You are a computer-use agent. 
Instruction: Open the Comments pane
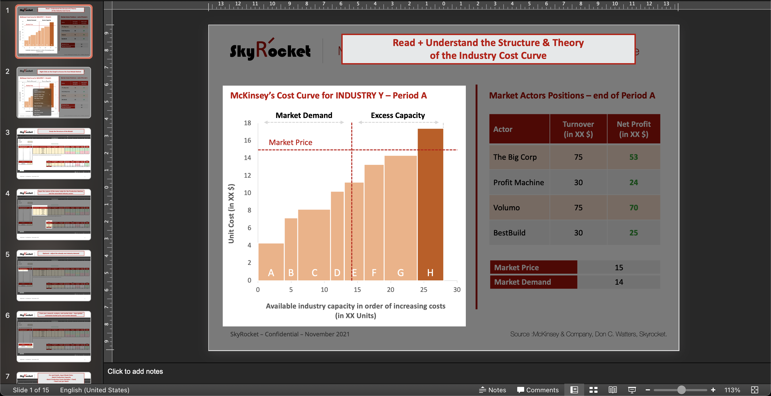(x=538, y=390)
